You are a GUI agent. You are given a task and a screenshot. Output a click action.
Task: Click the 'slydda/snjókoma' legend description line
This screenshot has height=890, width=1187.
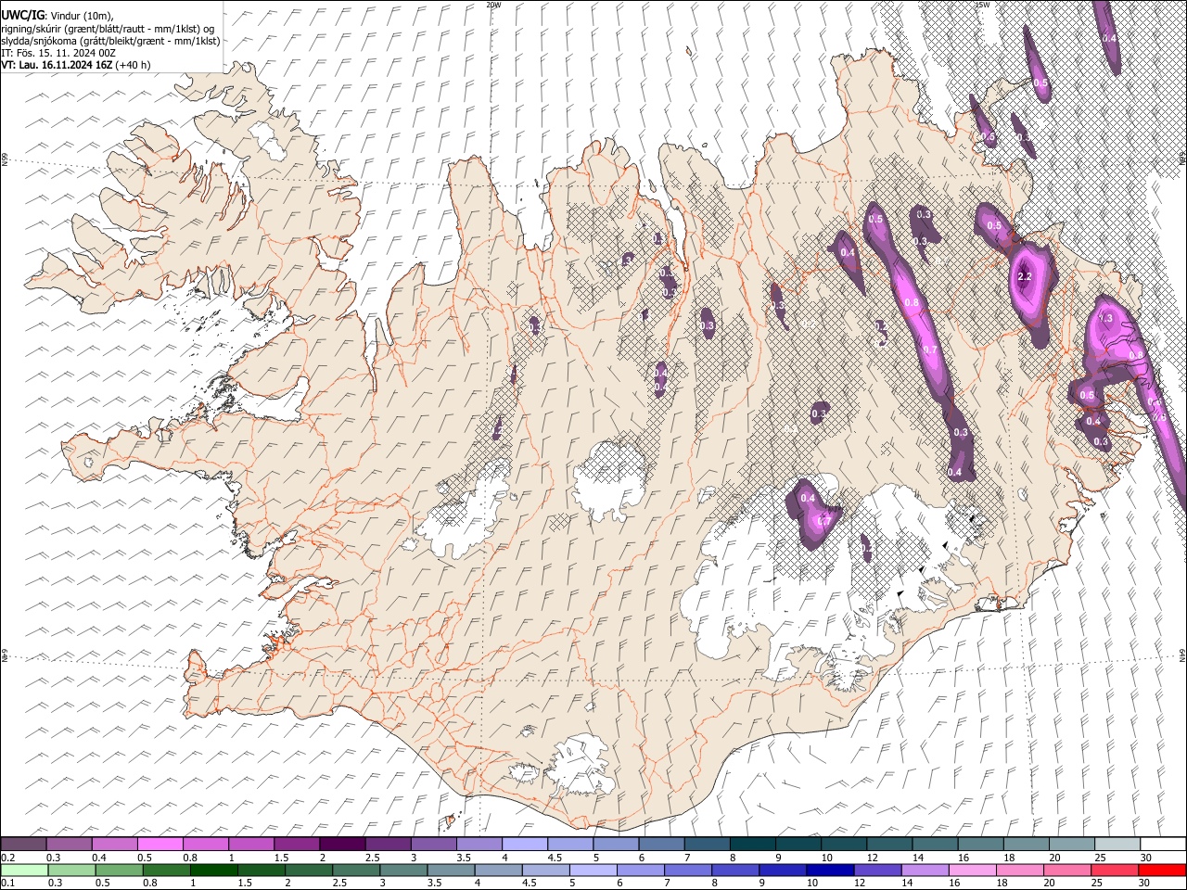(110, 41)
